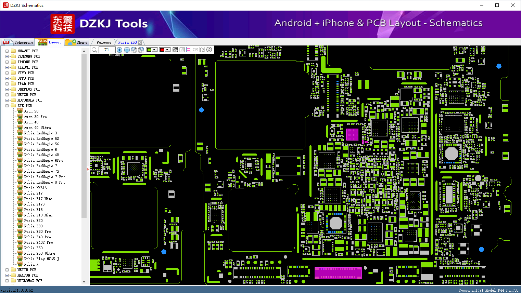Click the tree panel scroll-down arrow
Image resolution: width=521 pixels, height=293 pixels.
click(x=84, y=282)
